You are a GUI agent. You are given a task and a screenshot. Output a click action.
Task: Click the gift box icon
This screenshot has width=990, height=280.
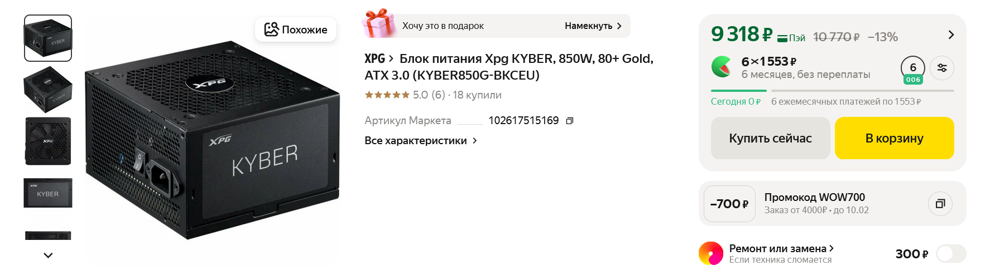tap(378, 23)
